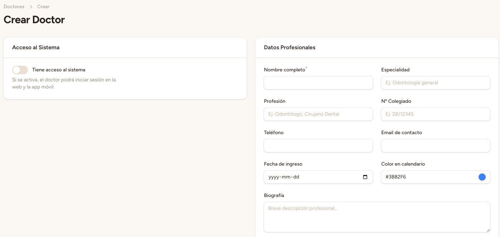The width and height of the screenshot is (500, 237).
Task: Click the #3B82F6 color hex field
Action: [x=436, y=177]
